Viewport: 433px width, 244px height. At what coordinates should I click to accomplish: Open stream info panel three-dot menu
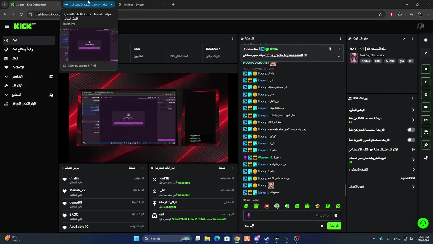pyautogui.click(x=412, y=39)
